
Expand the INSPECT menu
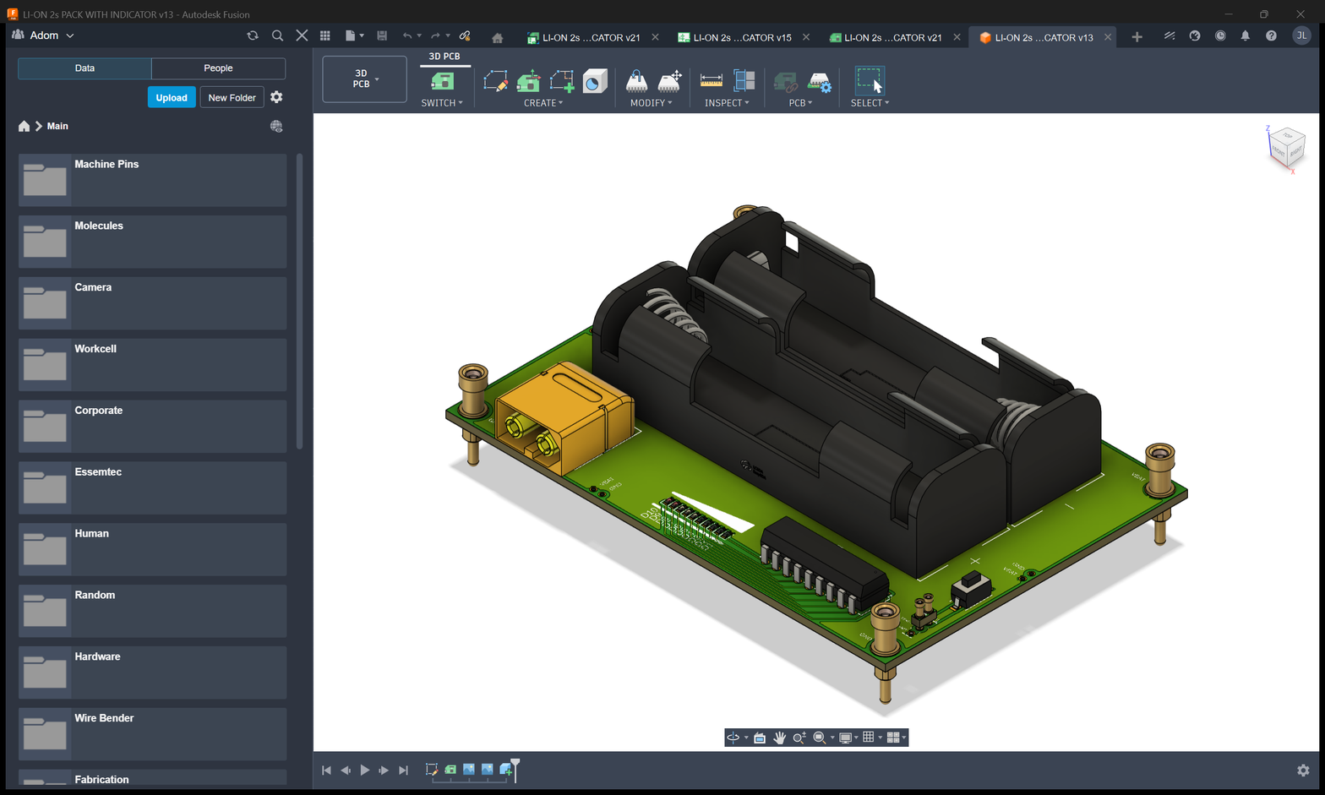(727, 103)
